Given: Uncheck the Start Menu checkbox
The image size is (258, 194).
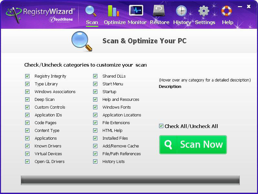Looking at the screenshot, I should pos(95,84).
